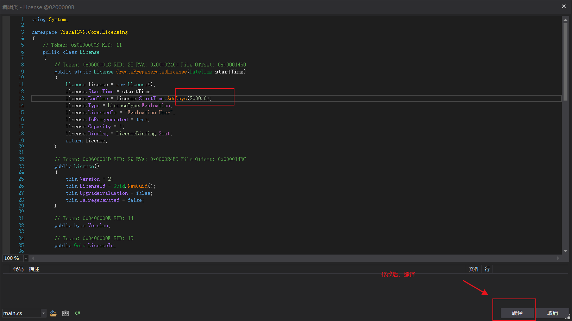
Task: Click the vertical scrollbar thumb
Action: 565,62
